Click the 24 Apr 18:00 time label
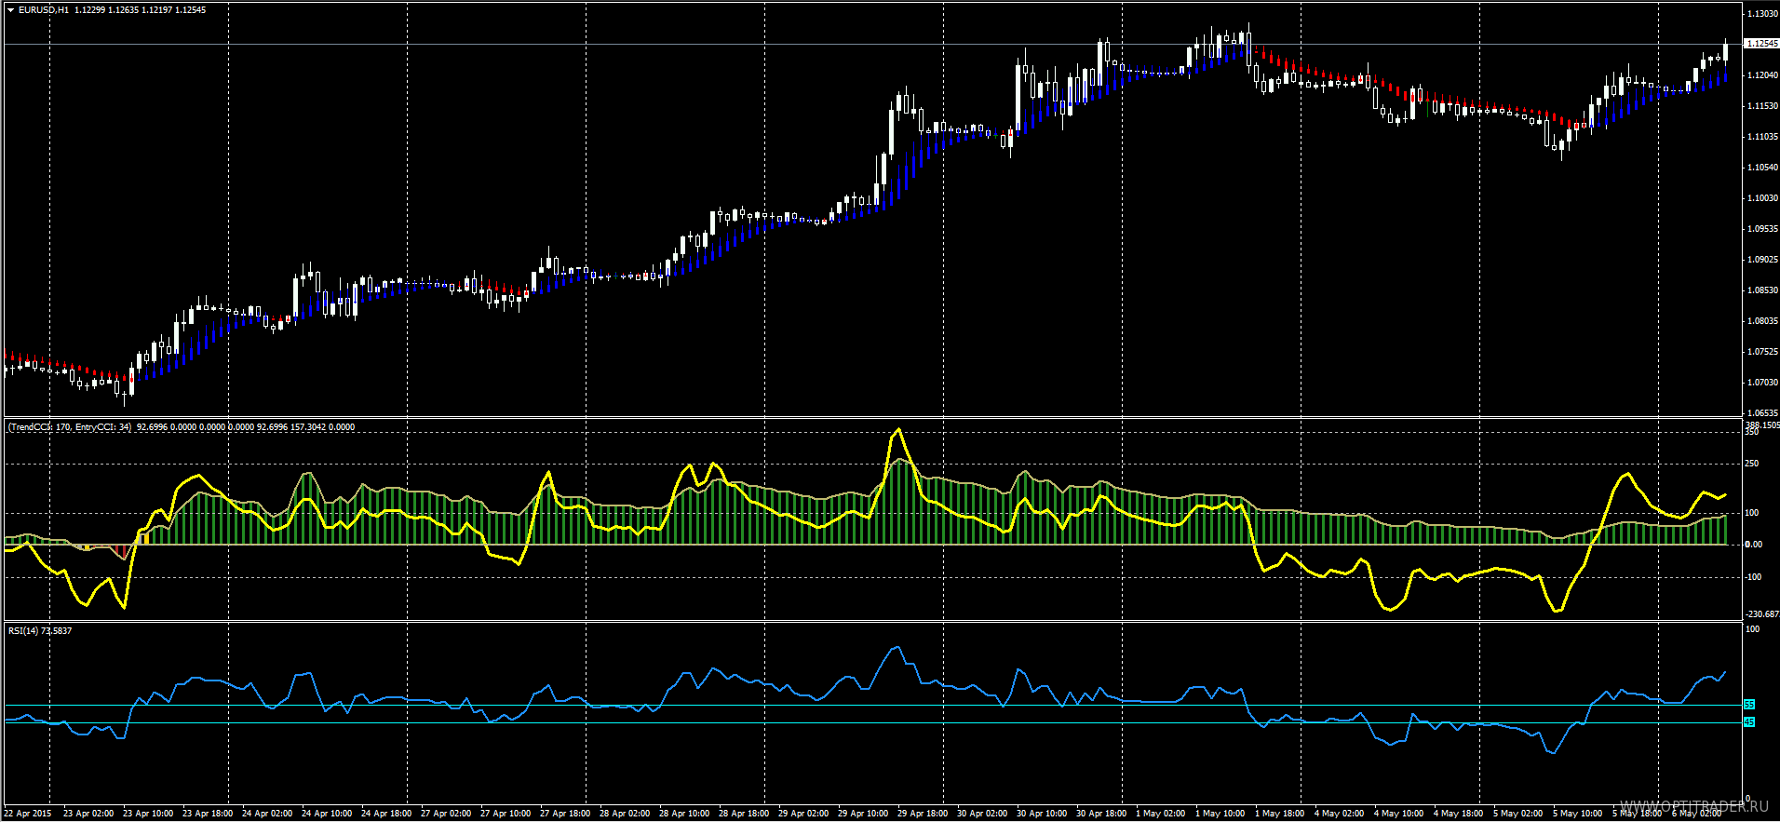This screenshot has height=822, width=1780. [x=386, y=814]
